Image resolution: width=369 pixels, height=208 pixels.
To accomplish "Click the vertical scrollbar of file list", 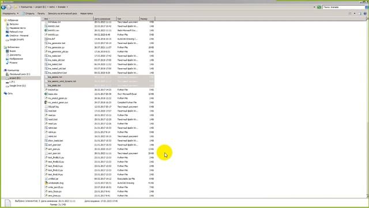I will [x=368, y=106].
